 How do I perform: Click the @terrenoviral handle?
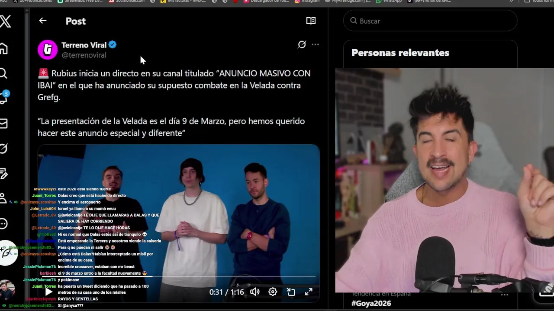click(x=84, y=55)
